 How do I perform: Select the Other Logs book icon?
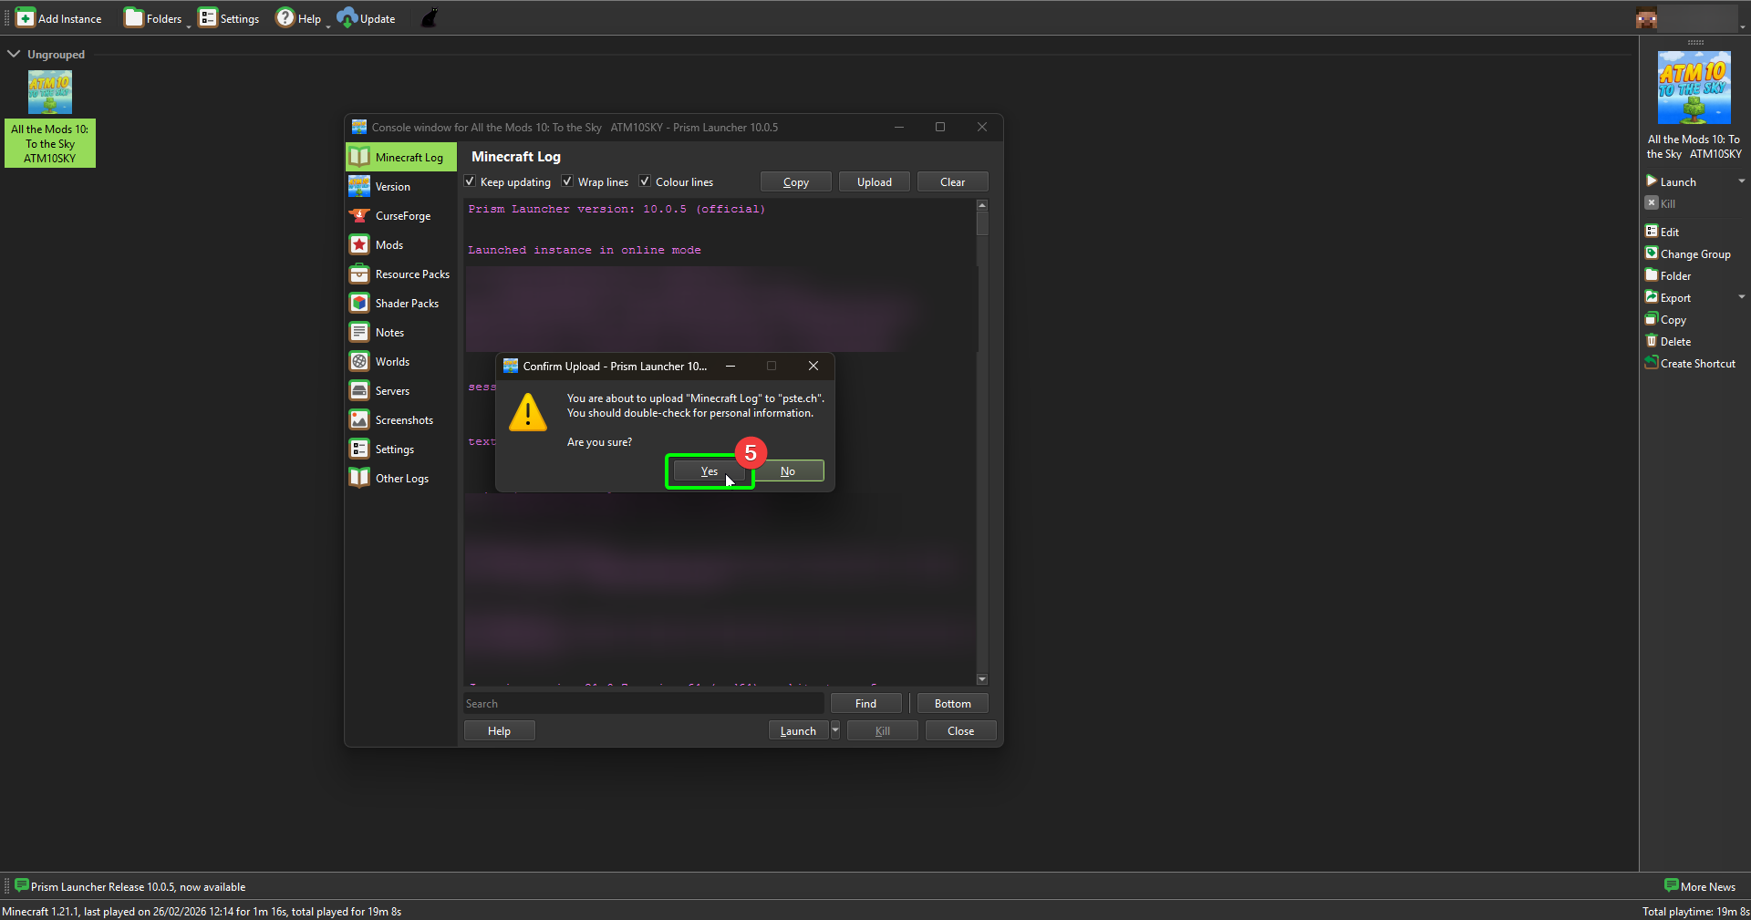tap(359, 477)
